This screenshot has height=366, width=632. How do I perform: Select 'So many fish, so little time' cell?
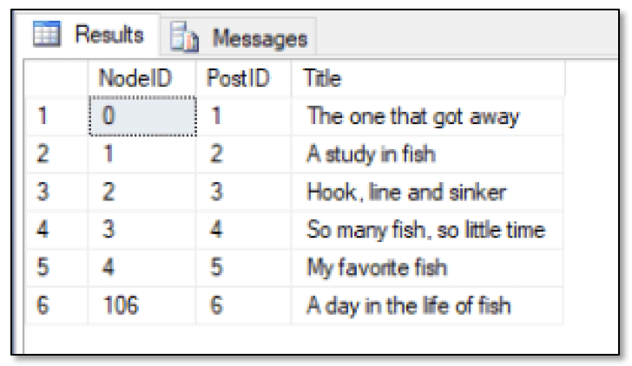point(427,230)
